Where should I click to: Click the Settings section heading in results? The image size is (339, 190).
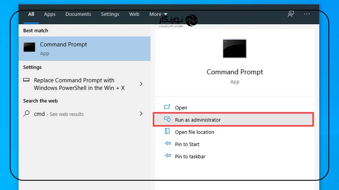point(33,67)
